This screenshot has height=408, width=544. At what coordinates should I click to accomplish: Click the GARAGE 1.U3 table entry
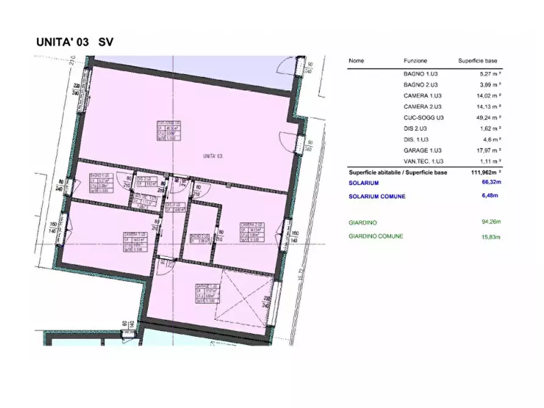422,150
